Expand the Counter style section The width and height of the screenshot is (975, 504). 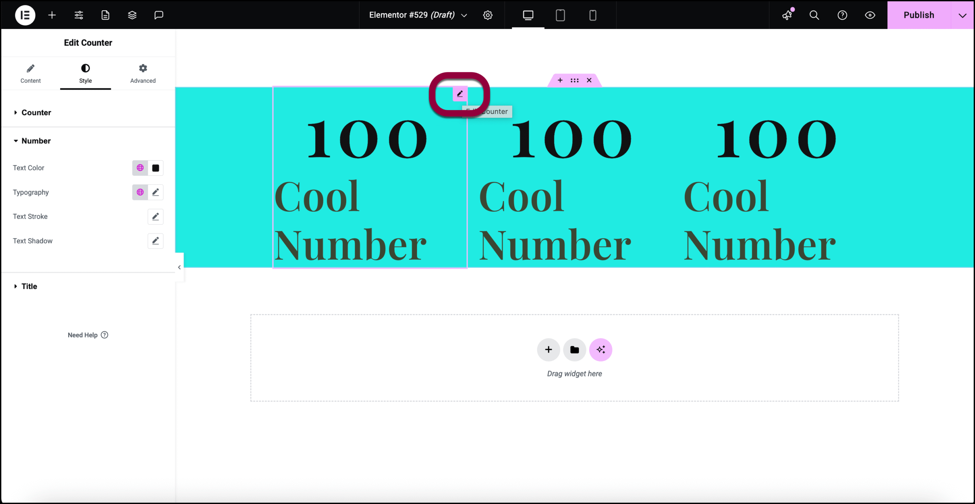coord(36,112)
